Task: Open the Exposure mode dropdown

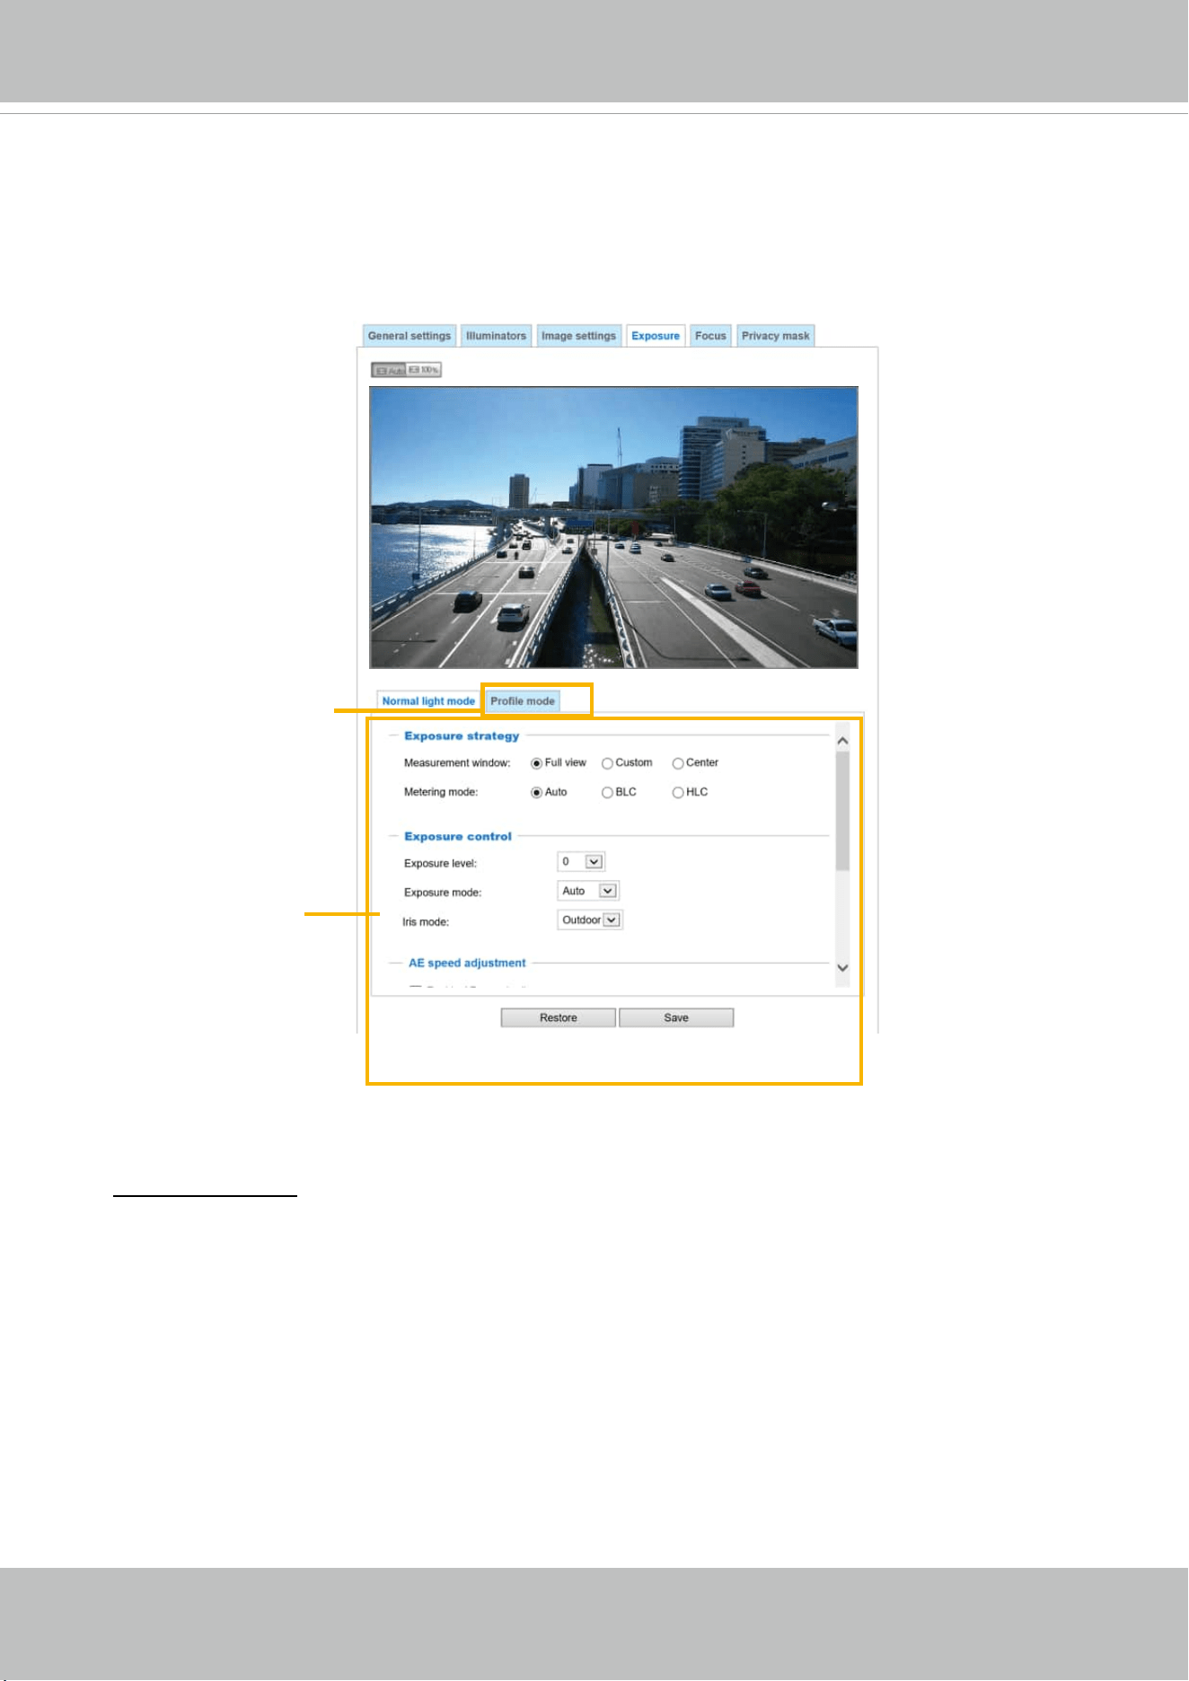Action: click(588, 891)
